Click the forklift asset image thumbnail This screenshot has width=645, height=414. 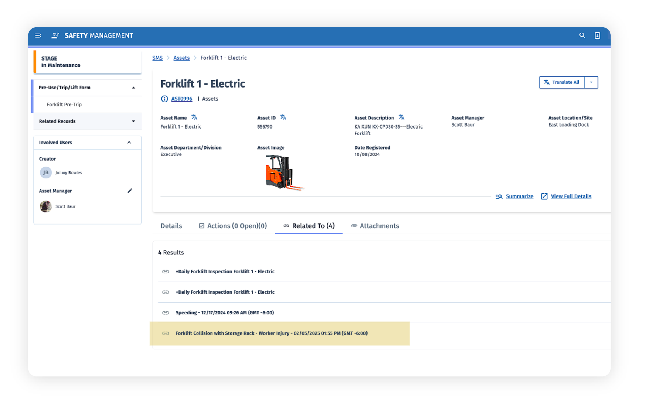click(284, 173)
